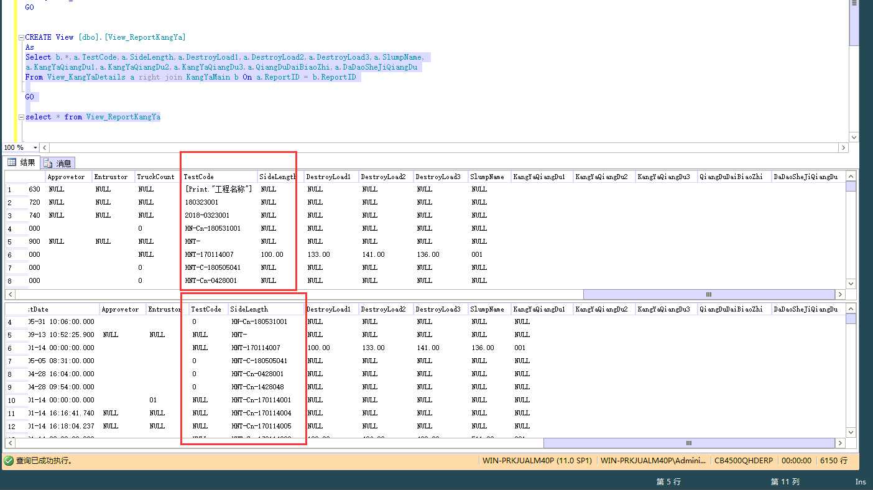Click second result grid vertical scroll up arrow
Screen dimensions: 873x490
[851, 308]
